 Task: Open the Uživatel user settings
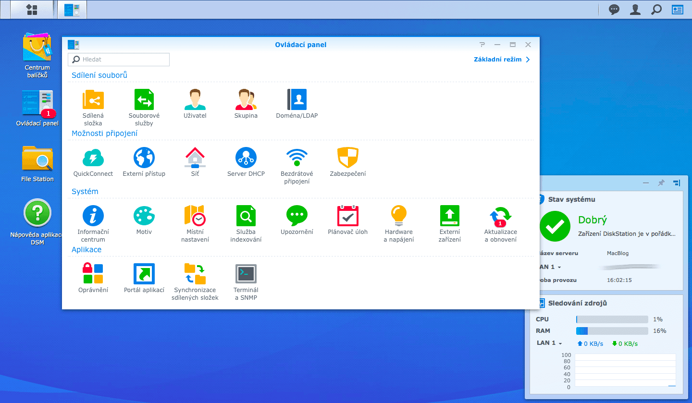click(195, 104)
